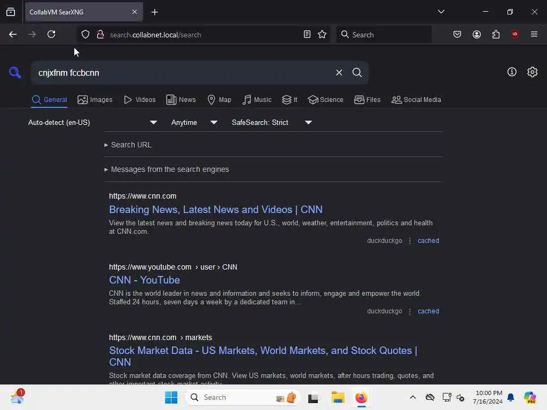547x410 pixels.
Task: Open cached copy of CNN YouTube result
Action: [428, 311]
